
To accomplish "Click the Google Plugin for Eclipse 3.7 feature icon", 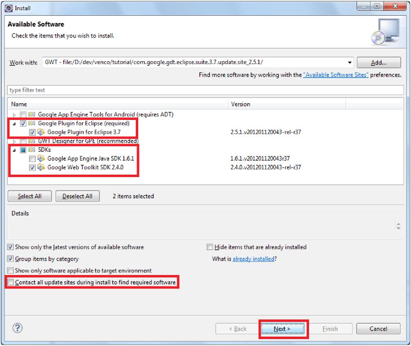I will [x=42, y=132].
